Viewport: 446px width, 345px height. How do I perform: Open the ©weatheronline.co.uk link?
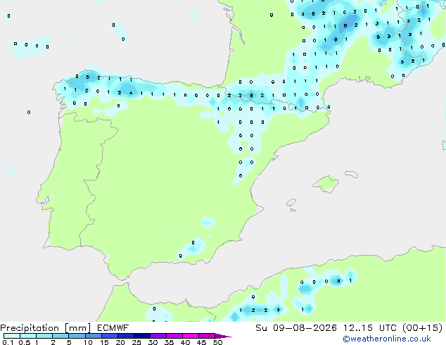[x=387, y=339]
